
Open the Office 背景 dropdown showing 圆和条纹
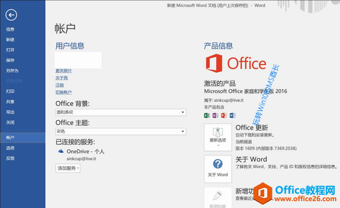click(121, 112)
